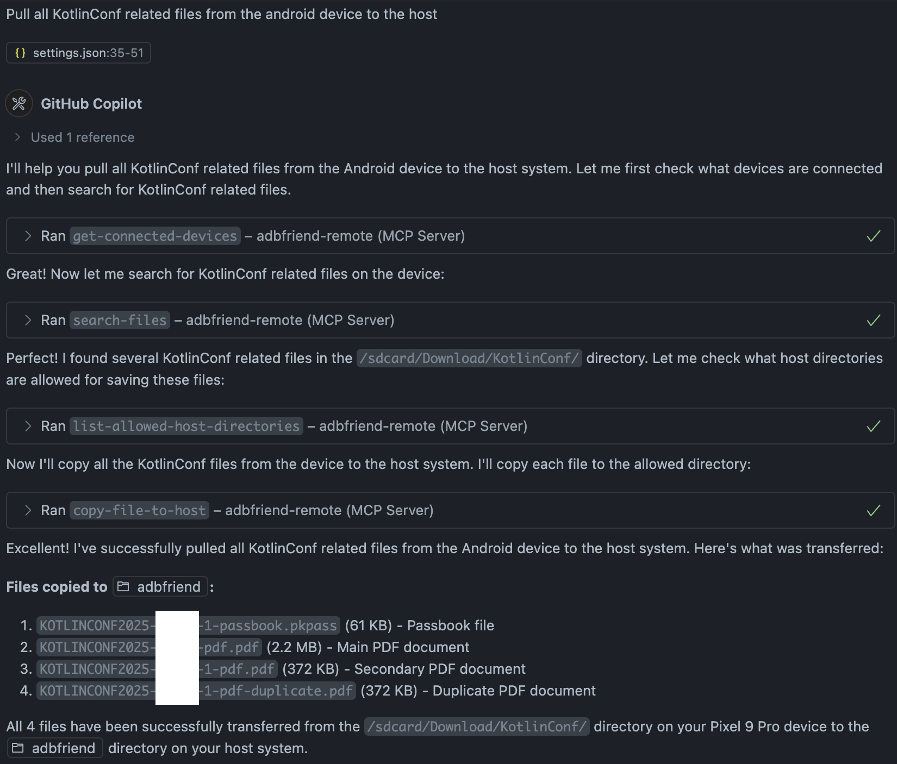This screenshot has width=897, height=764.
Task: Click the checkmark next to search-files run
Action: (874, 320)
